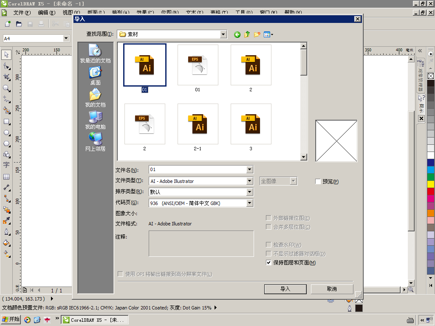Open the view menu dropdown arrow
The width and height of the screenshot is (435, 326).
(272, 35)
